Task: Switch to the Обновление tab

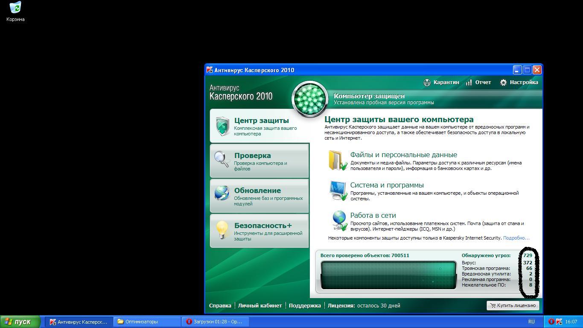Action: (259, 196)
